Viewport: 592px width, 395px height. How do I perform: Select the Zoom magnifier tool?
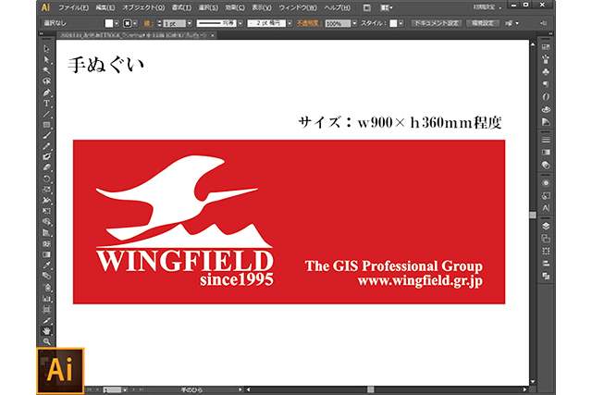[46, 340]
